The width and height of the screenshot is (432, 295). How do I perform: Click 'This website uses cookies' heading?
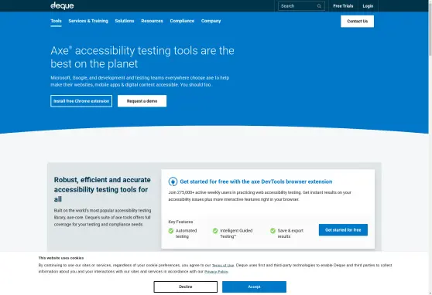click(61, 258)
